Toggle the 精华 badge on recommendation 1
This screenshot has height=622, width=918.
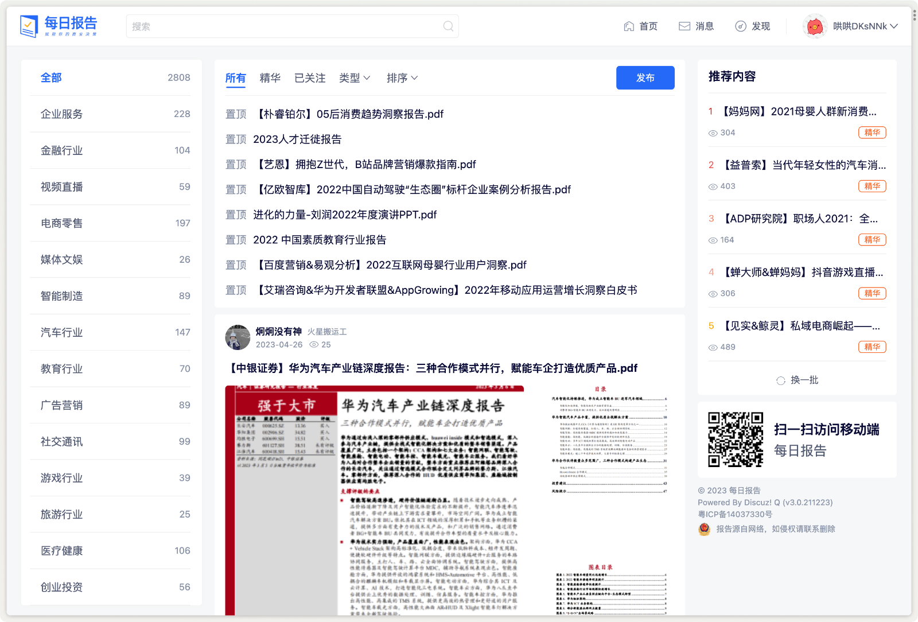coord(872,133)
